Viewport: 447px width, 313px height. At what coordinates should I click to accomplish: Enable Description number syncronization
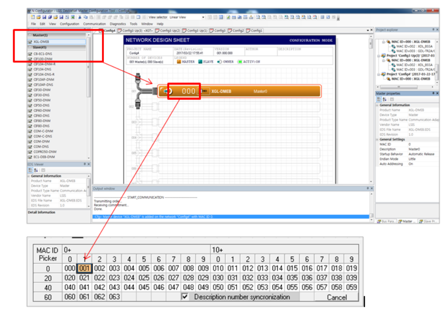point(185,296)
